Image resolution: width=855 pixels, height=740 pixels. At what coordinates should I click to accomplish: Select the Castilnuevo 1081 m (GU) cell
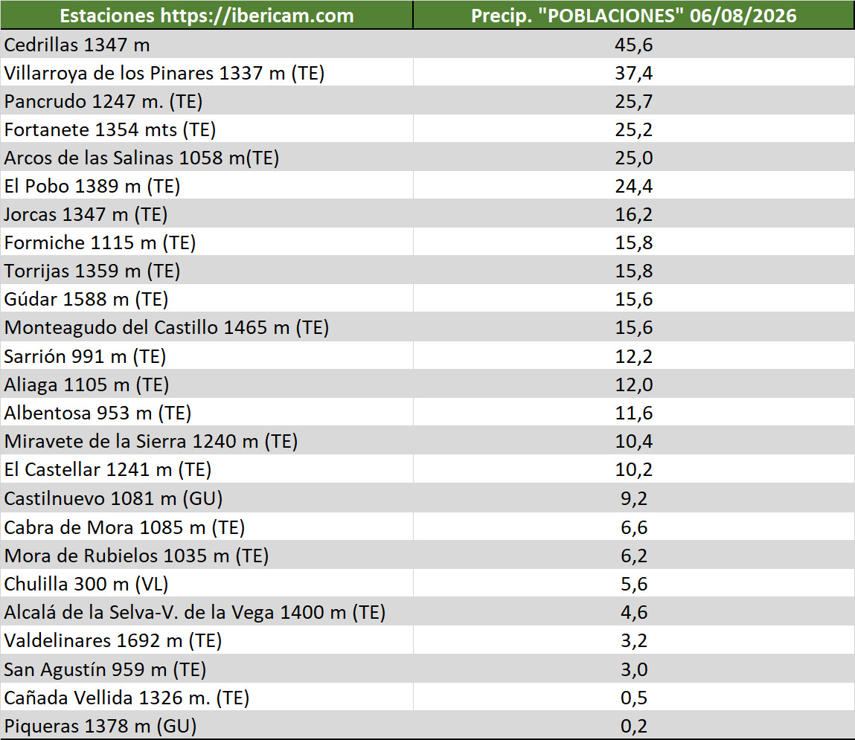[x=207, y=498]
